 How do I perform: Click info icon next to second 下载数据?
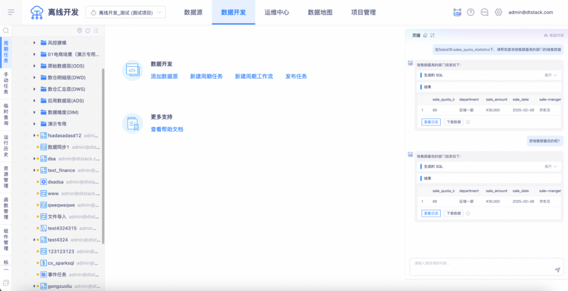468,214
